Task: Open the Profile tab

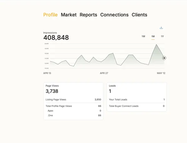Action: (x=50, y=15)
